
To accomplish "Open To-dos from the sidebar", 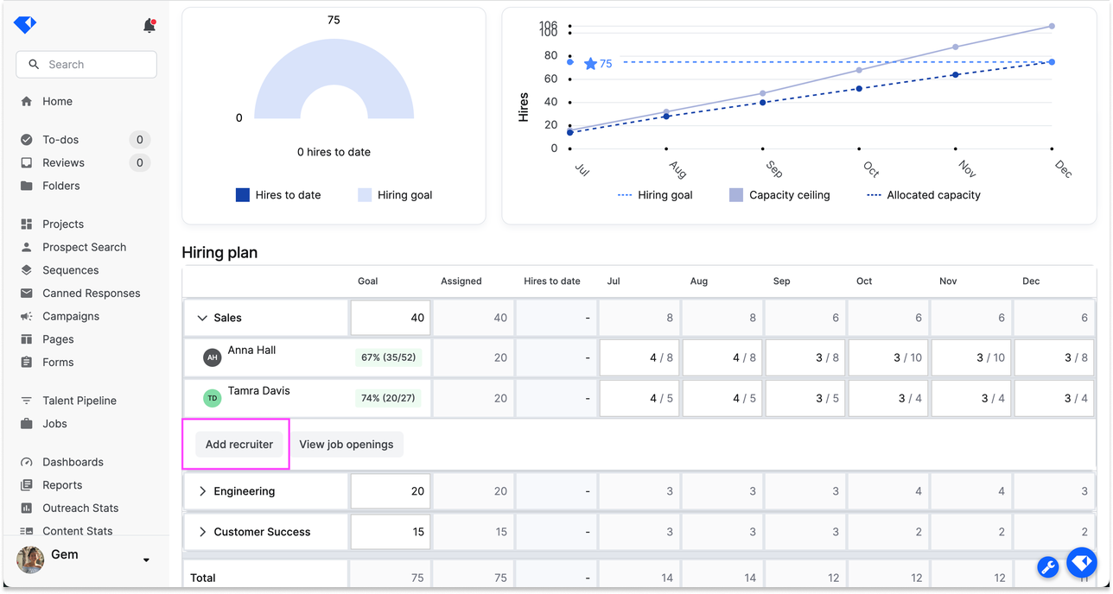I will pyautogui.click(x=60, y=140).
